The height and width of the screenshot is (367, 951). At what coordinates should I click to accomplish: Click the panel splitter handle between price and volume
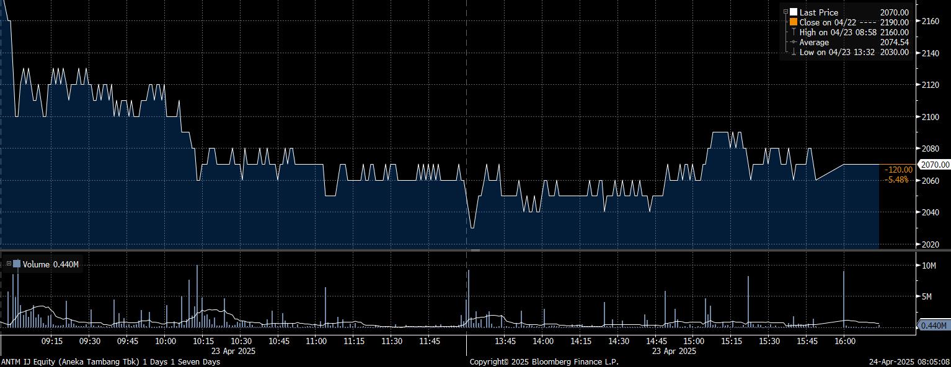(475, 251)
